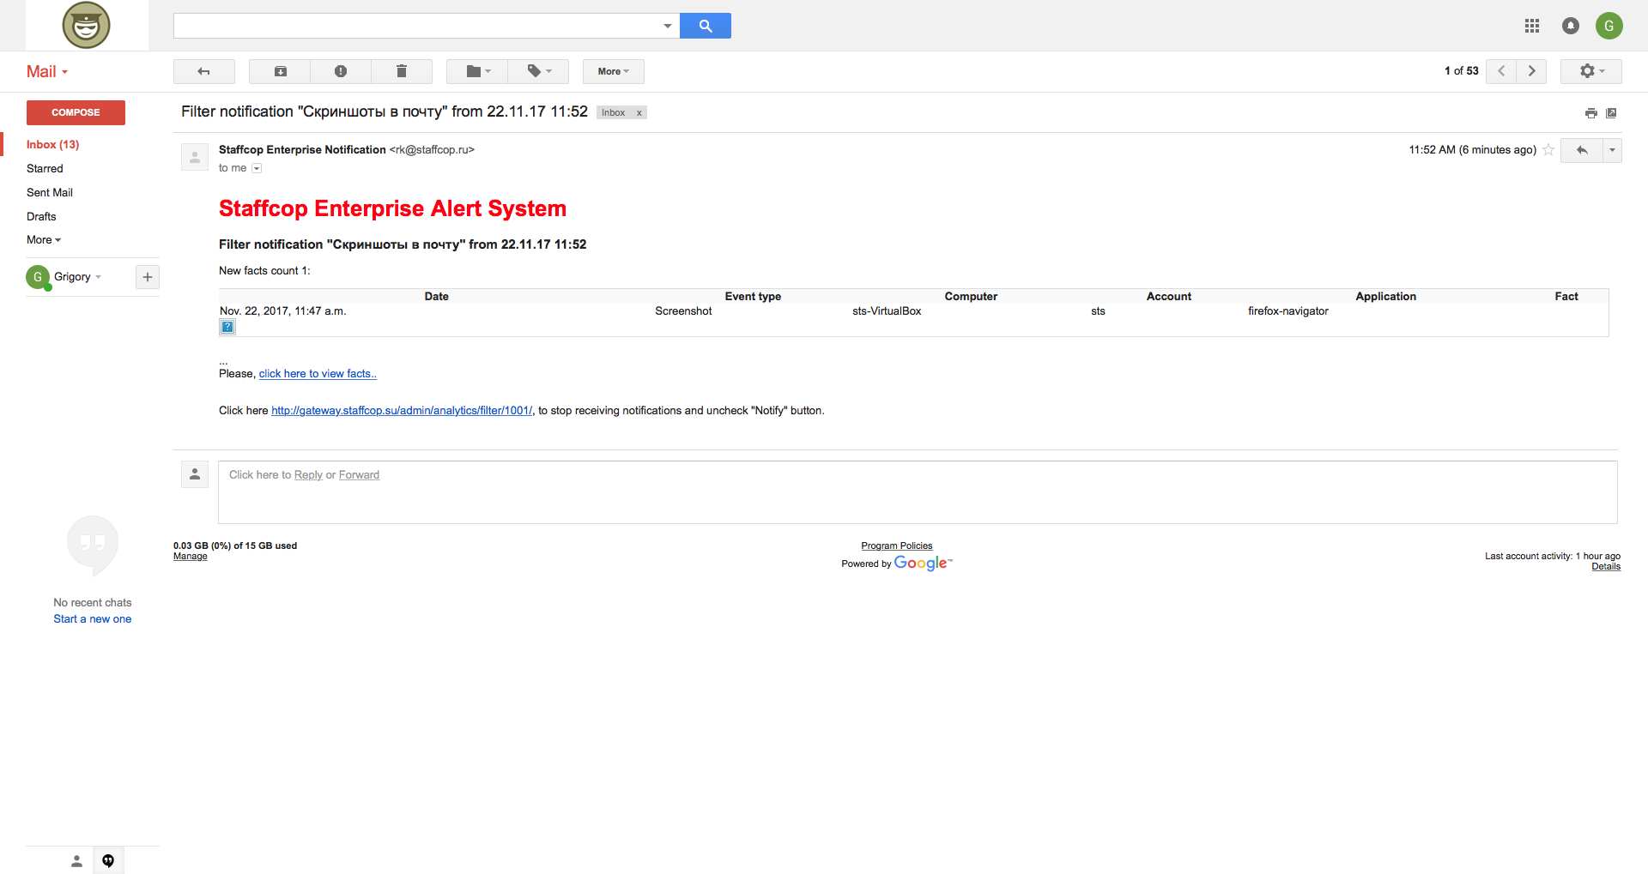Open Grigory's chat status menu
This screenshot has width=1648, height=874.
pos(77,277)
